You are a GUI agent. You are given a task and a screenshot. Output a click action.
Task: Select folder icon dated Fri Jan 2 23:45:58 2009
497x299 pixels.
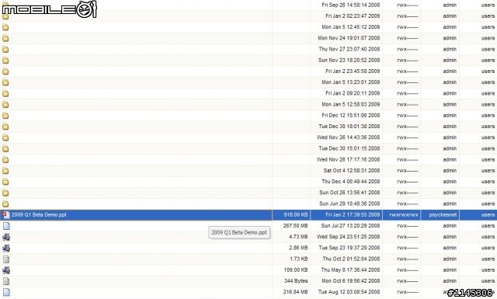[5, 71]
